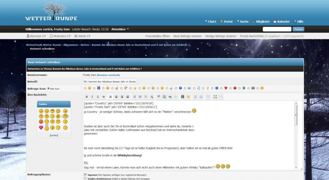Select the "Kein Icon" radio button
The width and height of the screenshot is (329, 180).
(48, 88)
